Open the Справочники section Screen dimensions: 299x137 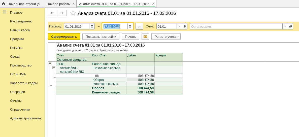[x=20, y=109]
